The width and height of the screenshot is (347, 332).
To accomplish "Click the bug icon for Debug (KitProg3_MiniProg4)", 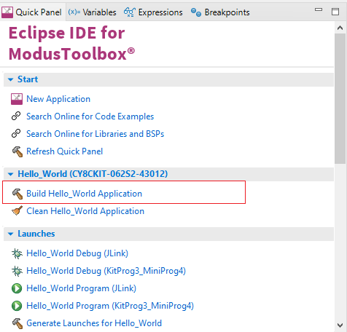I will point(17,271).
